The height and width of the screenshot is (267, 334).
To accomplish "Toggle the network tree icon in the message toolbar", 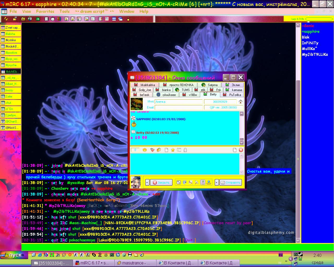I will click(203, 183).
